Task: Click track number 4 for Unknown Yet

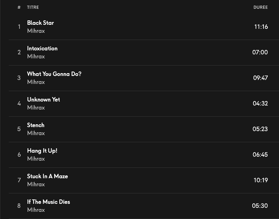Action: pos(19,104)
